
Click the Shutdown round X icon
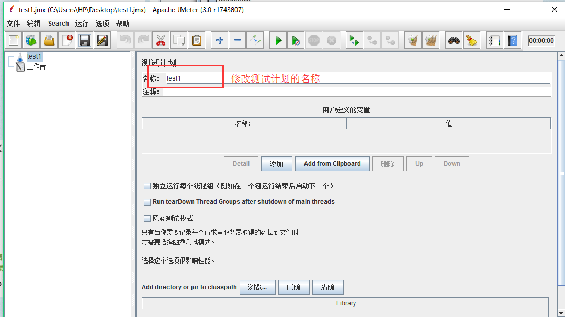coord(332,40)
